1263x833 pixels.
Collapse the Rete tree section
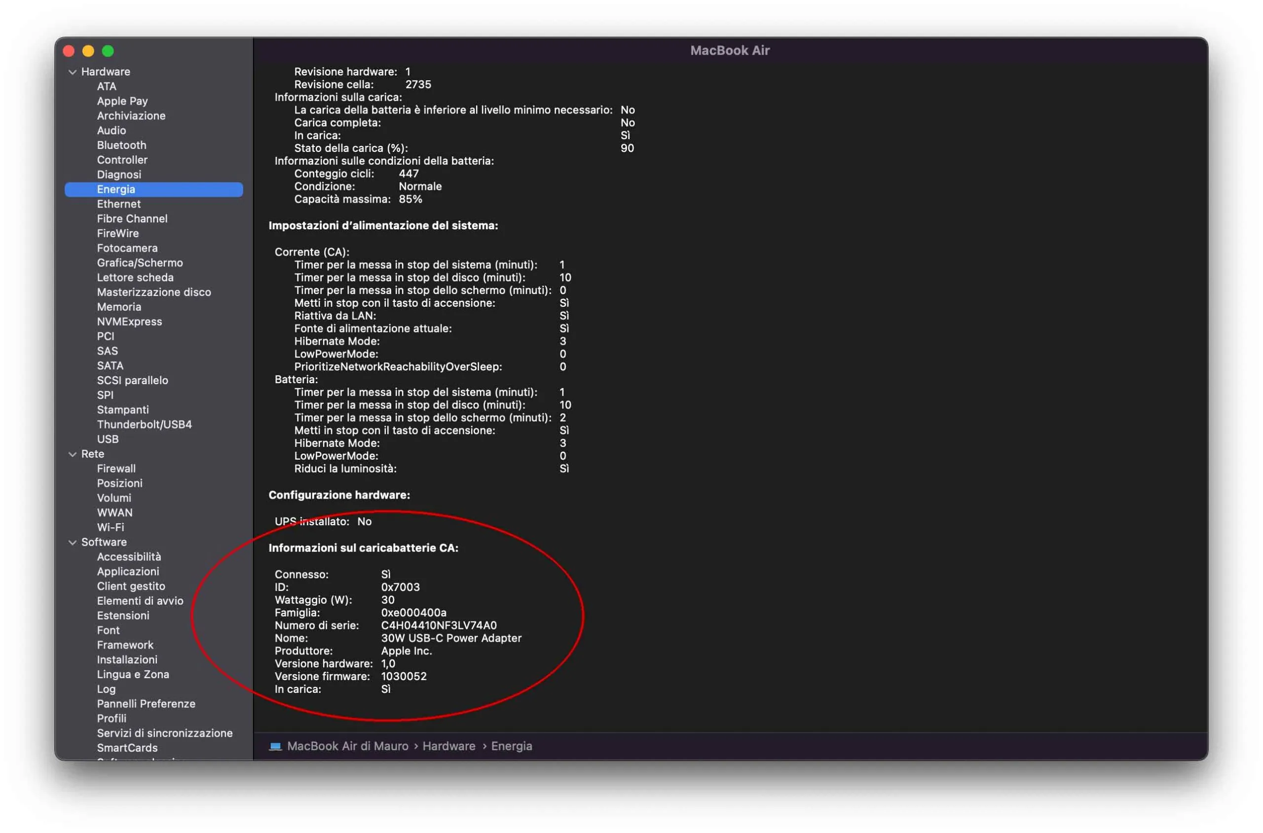tap(73, 454)
